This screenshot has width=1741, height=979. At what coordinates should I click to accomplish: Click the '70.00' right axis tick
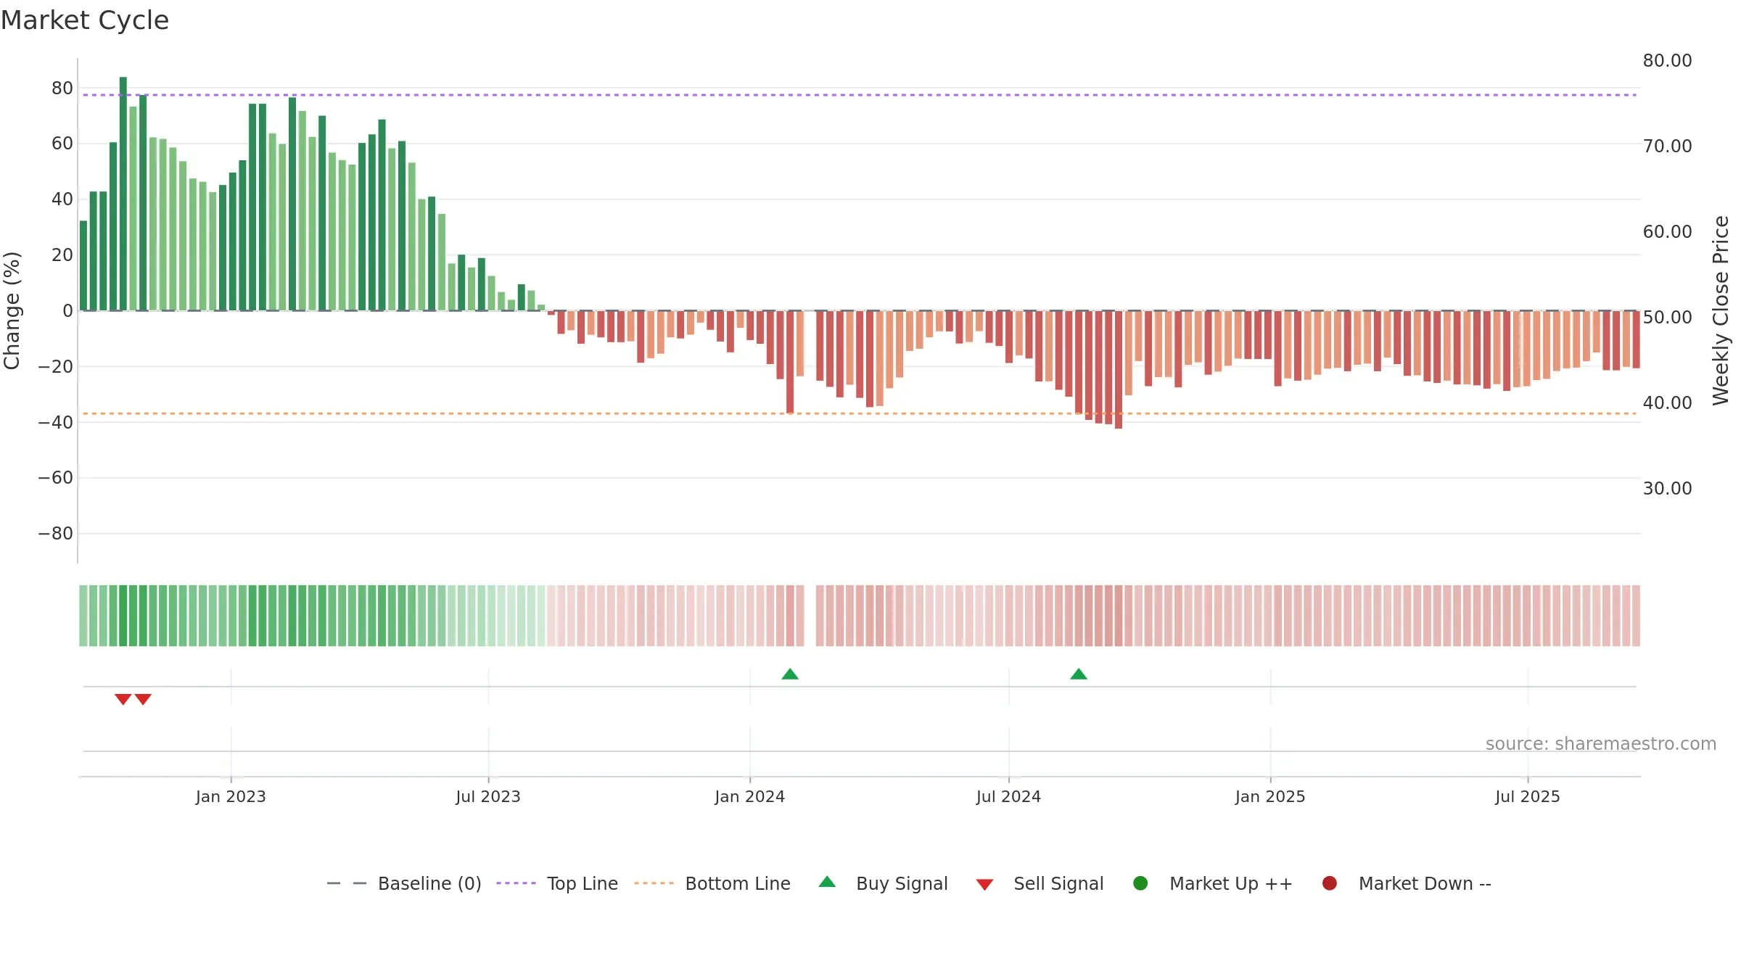[x=1667, y=146]
